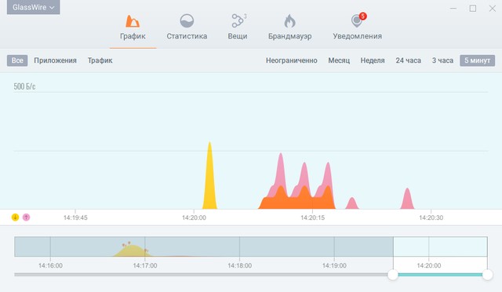
Task: Set time range to 3 часа
Action: 442,60
